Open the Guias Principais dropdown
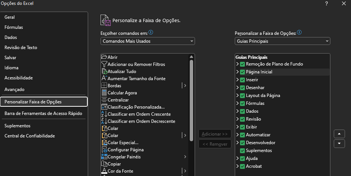The width and height of the screenshot is (351, 176). tap(282, 41)
